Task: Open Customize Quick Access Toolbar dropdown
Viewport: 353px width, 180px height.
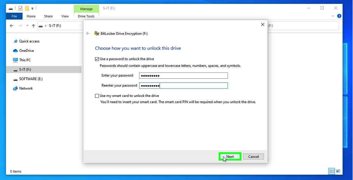Action: click(33, 8)
